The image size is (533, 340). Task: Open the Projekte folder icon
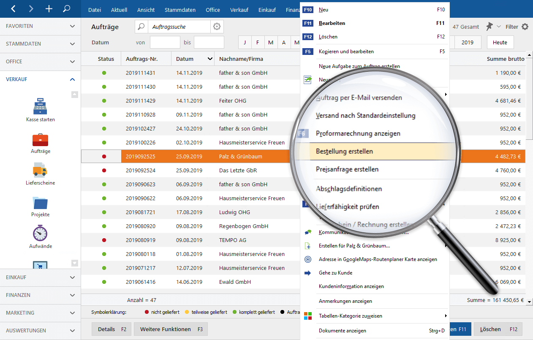(40, 202)
